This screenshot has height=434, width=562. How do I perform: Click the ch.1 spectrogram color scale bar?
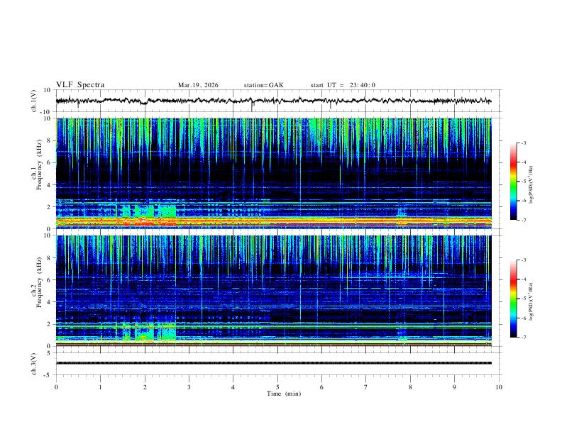click(514, 182)
